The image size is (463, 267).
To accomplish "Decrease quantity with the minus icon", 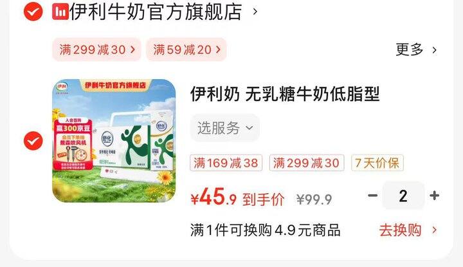I will (372, 195).
